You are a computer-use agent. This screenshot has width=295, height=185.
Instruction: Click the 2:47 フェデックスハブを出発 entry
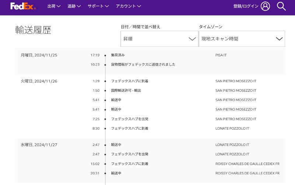click(130, 154)
